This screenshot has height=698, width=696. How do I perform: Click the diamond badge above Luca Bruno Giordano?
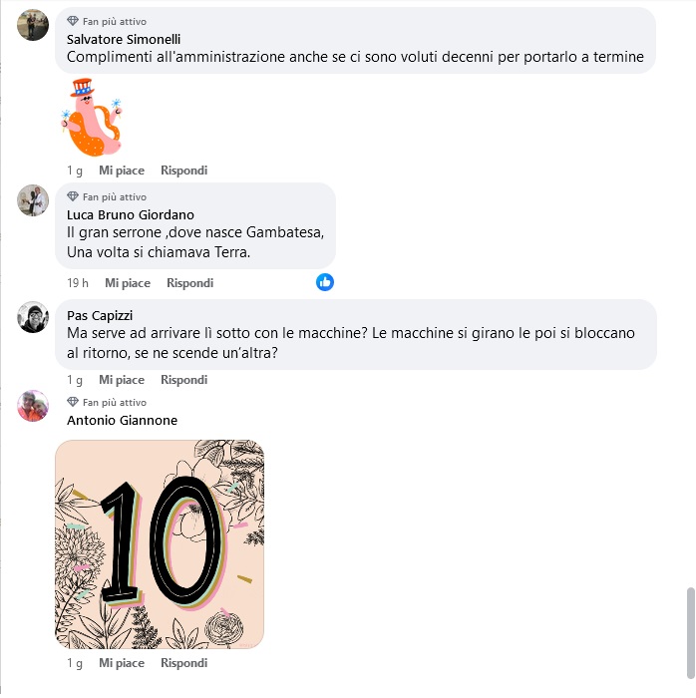73,196
